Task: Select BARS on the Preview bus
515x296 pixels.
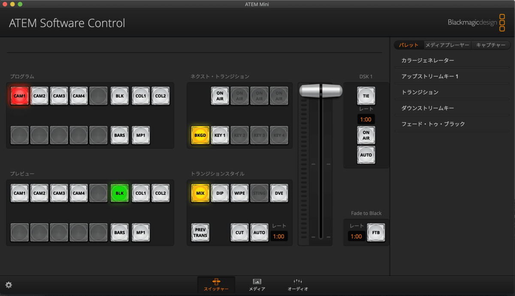Action: [x=120, y=232]
